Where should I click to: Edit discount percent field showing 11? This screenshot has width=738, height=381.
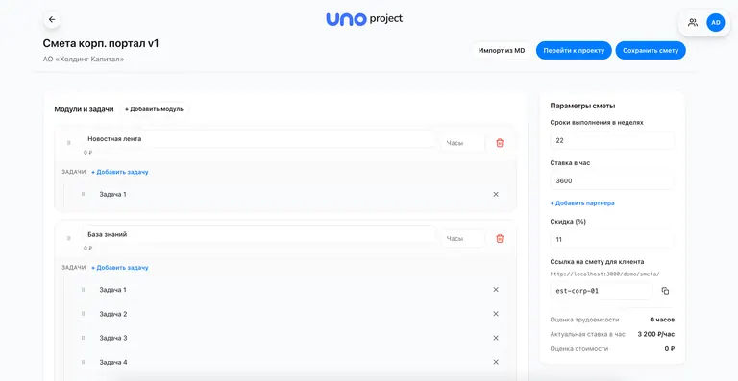coord(612,240)
